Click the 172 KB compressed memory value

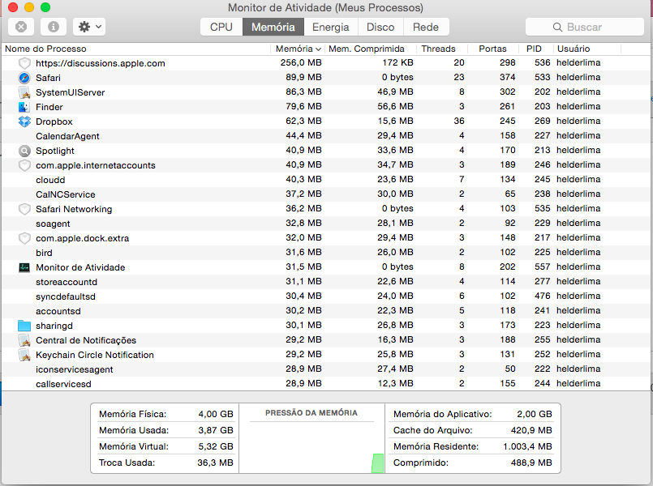(x=398, y=63)
